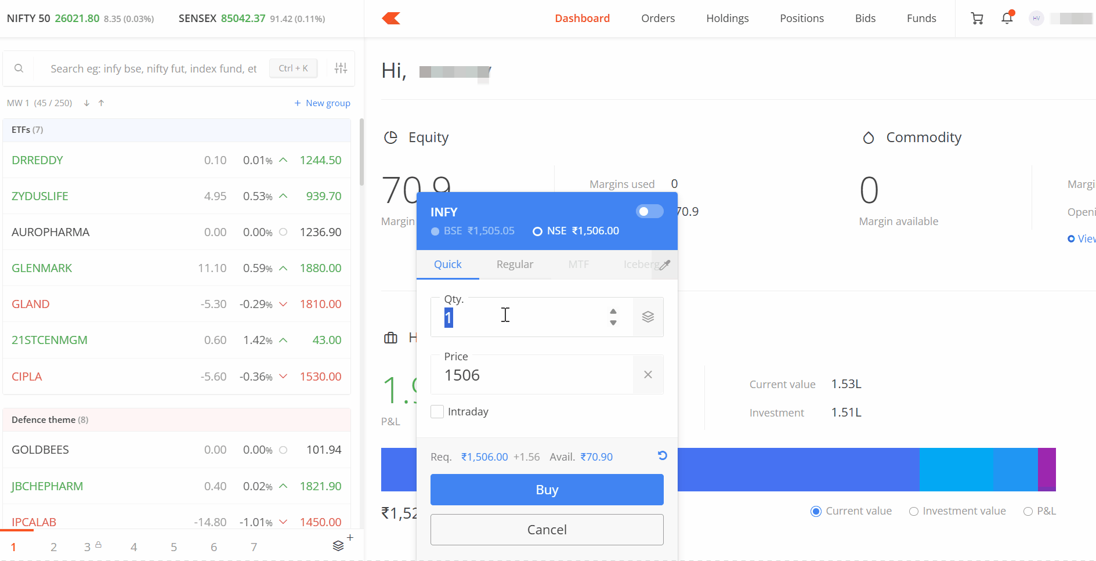This screenshot has height=561, width=1096.
Task: Sort the watchlist with the down arrow
Action: coord(86,103)
